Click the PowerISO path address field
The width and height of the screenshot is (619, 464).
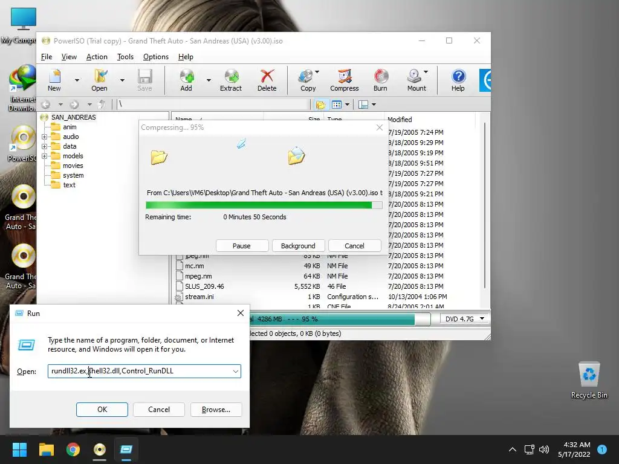tap(213, 105)
